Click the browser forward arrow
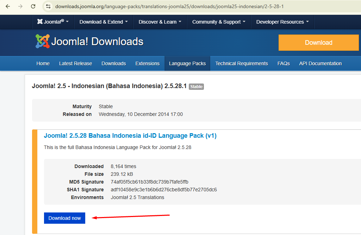This screenshot has height=235, width=361. (x=20, y=6)
